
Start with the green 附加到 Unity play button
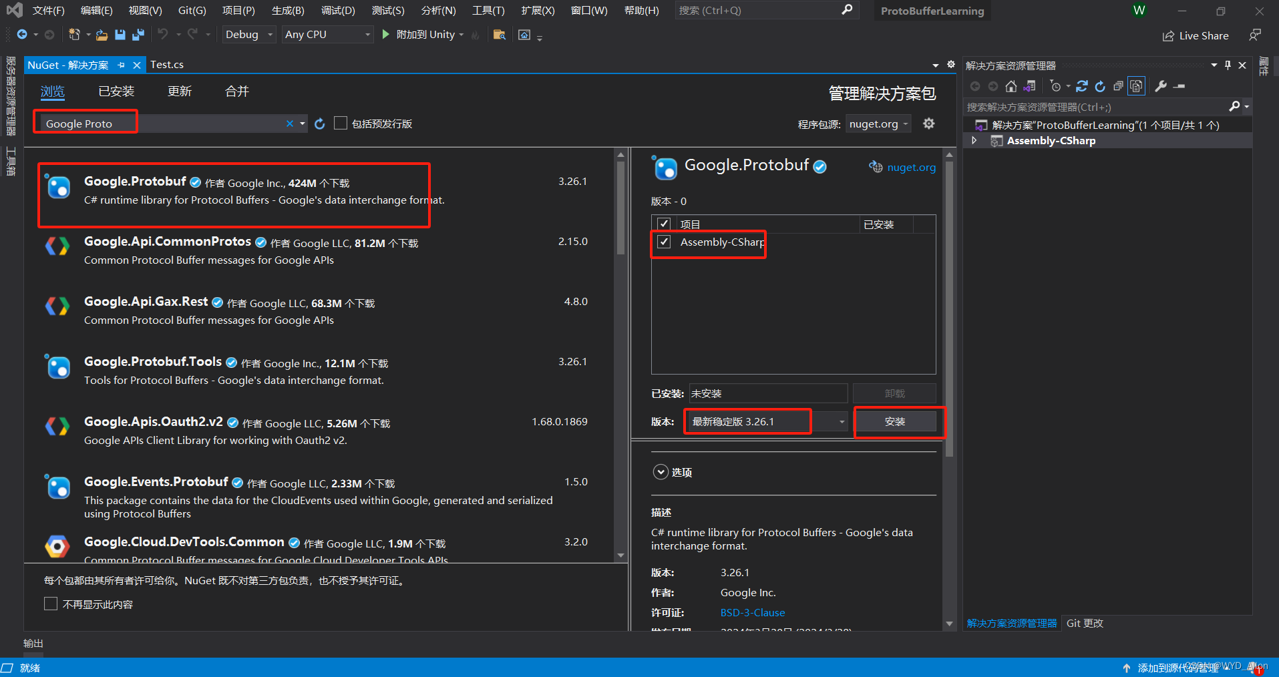pos(385,35)
